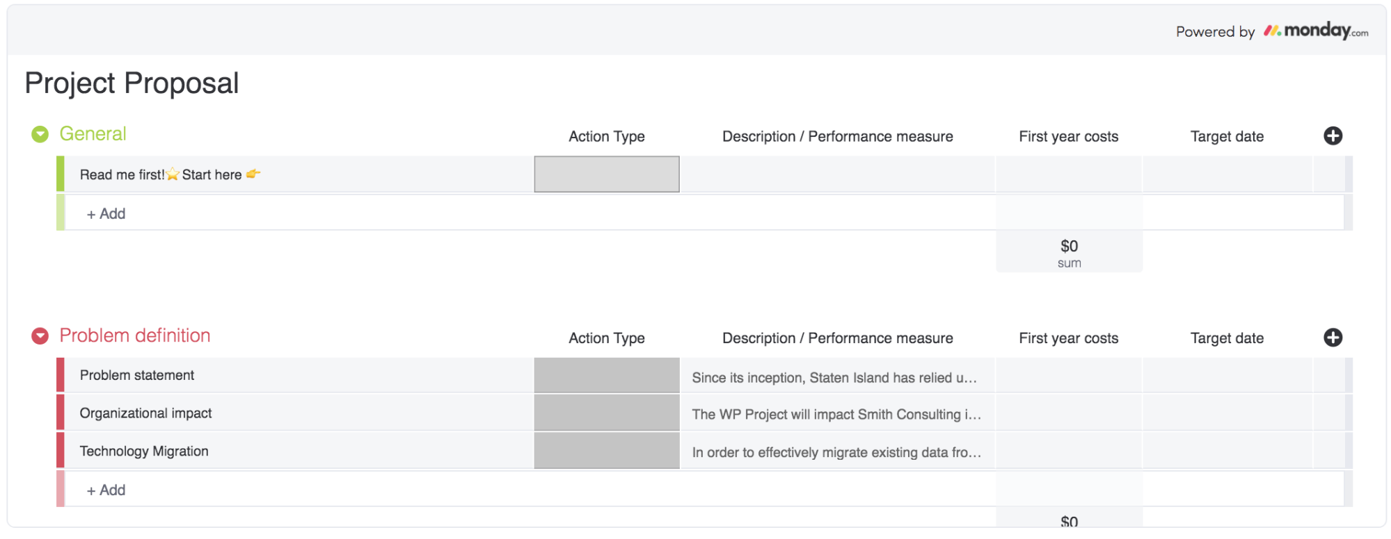Click the Project Proposal board title
This screenshot has height=539, width=1391.
coord(132,83)
